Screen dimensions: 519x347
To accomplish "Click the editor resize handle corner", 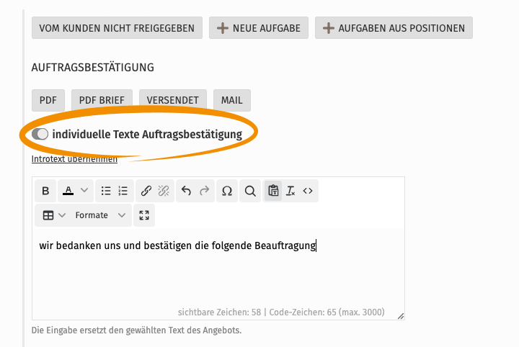I will coord(401,316).
